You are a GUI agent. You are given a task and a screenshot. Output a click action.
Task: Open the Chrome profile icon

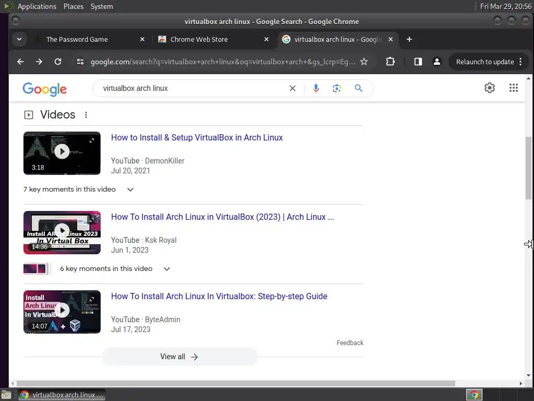click(x=436, y=62)
